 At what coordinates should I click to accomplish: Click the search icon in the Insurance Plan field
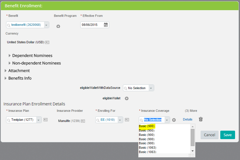(x=9, y=120)
